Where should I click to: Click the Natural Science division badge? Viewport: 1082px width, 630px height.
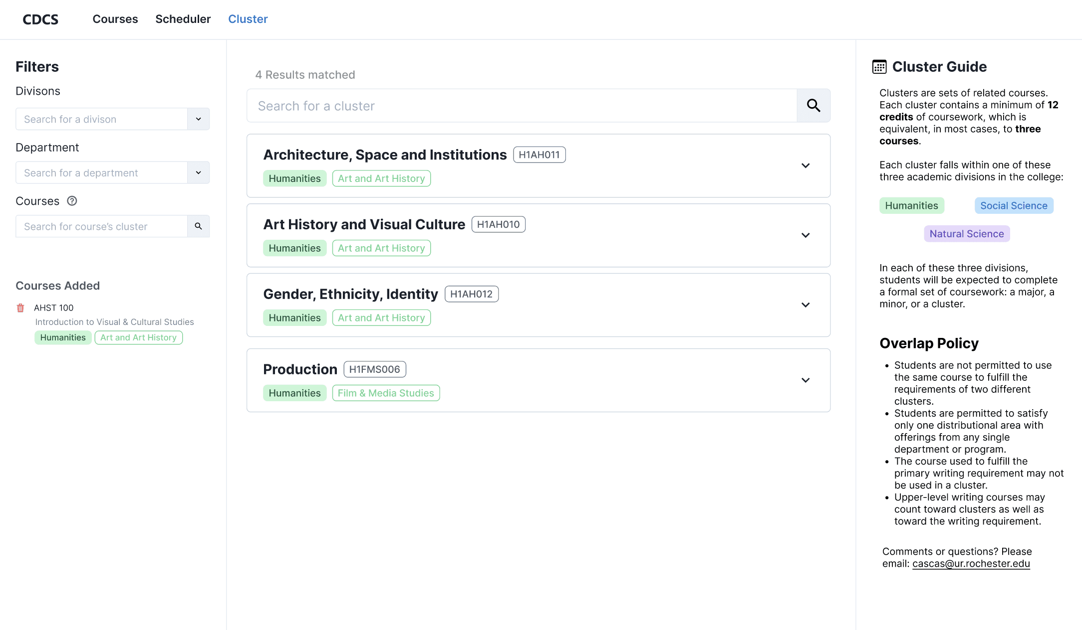point(966,234)
